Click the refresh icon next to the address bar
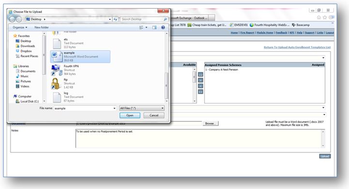349x189 pixels. click(115, 19)
